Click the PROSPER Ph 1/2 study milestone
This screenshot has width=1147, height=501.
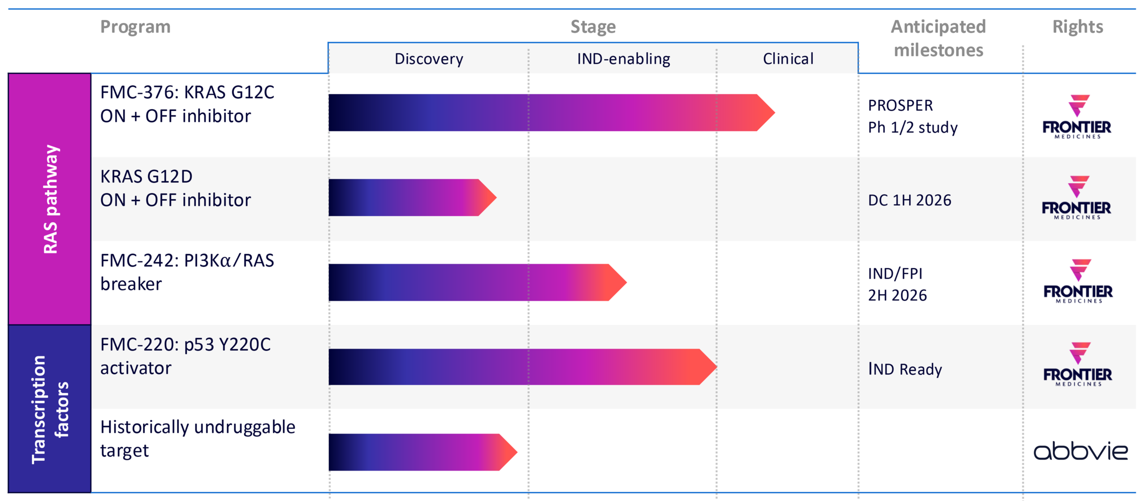click(x=912, y=116)
